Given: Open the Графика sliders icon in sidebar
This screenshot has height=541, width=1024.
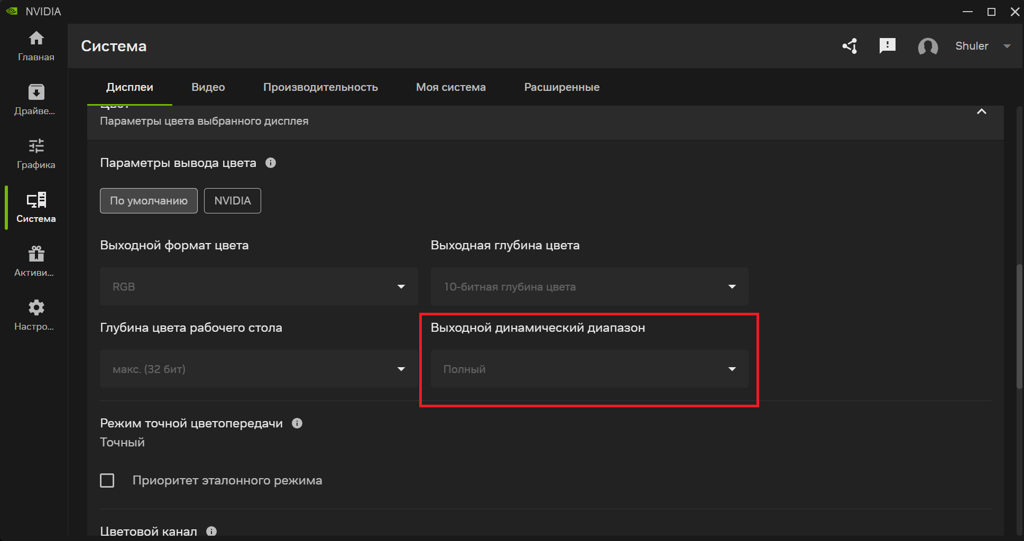Looking at the screenshot, I should pos(36,146).
